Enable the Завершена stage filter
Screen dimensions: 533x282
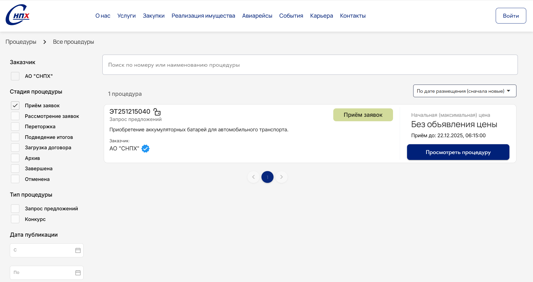point(15,169)
